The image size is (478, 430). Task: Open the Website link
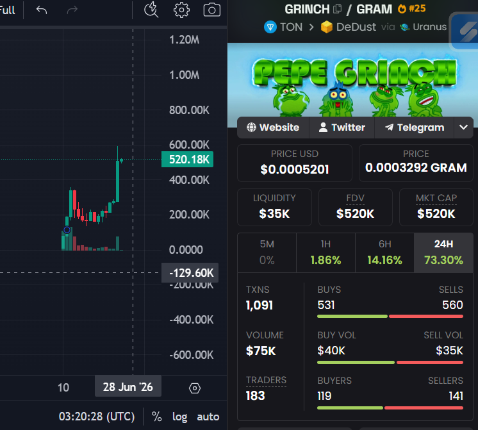(273, 127)
